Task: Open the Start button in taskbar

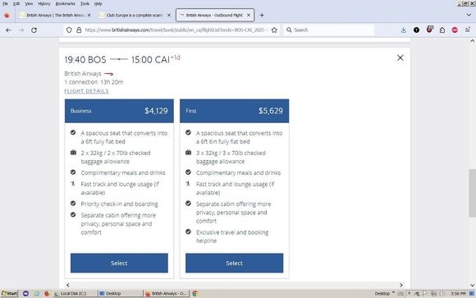Action: pyautogui.click(x=9, y=293)
